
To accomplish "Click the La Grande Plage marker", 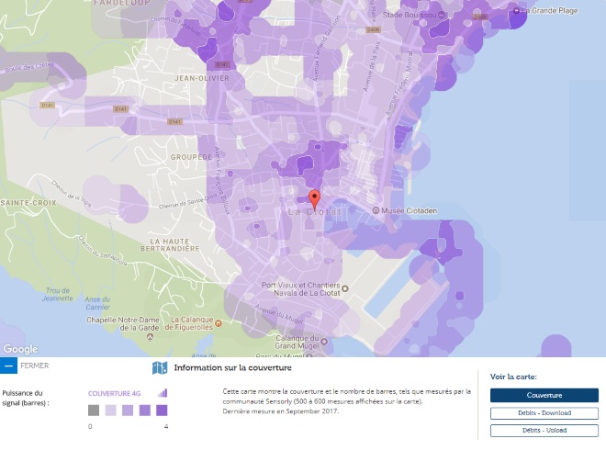I will point(517,12).
